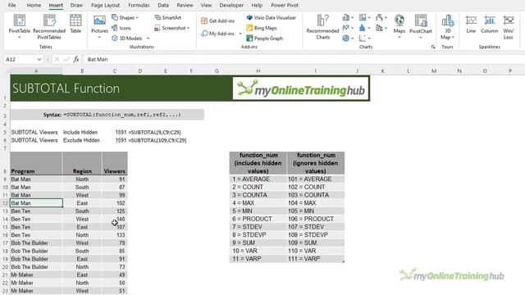Insert SmartArt graphic
Screen dimensions: 525x295
[167, 17]
